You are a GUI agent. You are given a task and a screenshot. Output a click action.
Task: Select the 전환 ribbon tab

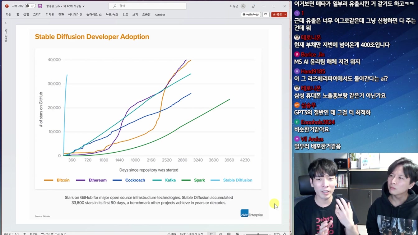pyautogui.click(x=61, y=15)
